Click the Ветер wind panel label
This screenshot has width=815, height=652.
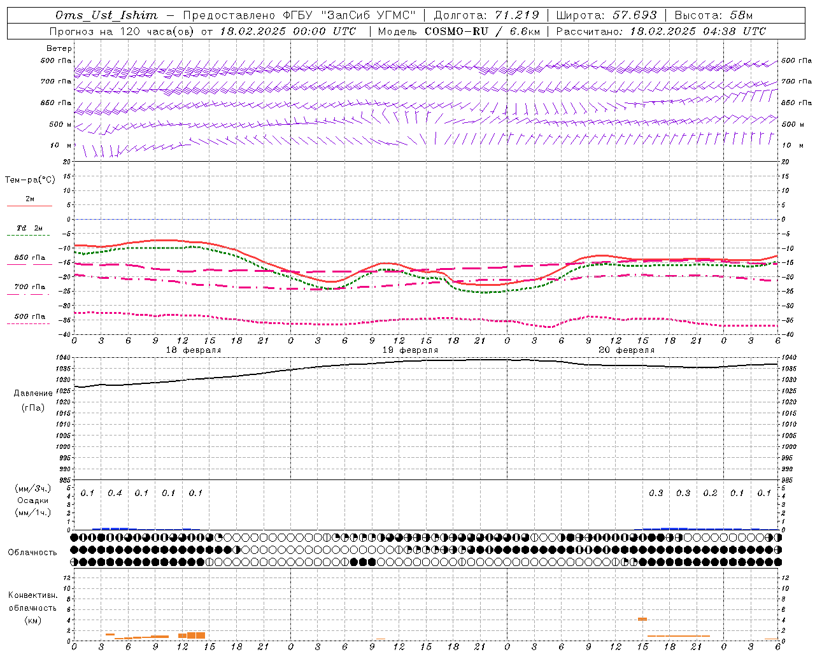pyautogui.click(x=59, y=48)
